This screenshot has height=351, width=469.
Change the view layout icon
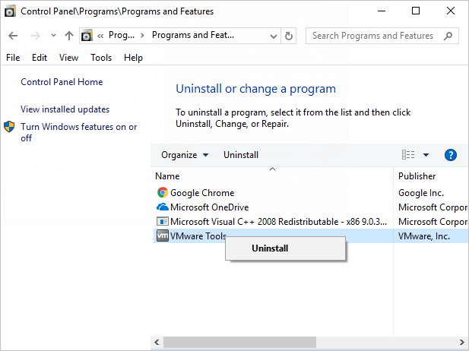tap(408, 155)
